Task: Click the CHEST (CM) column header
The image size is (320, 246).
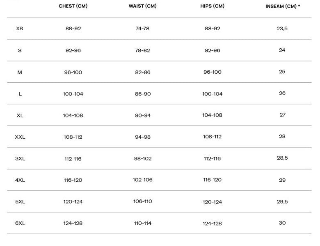Action: point(73,6)
